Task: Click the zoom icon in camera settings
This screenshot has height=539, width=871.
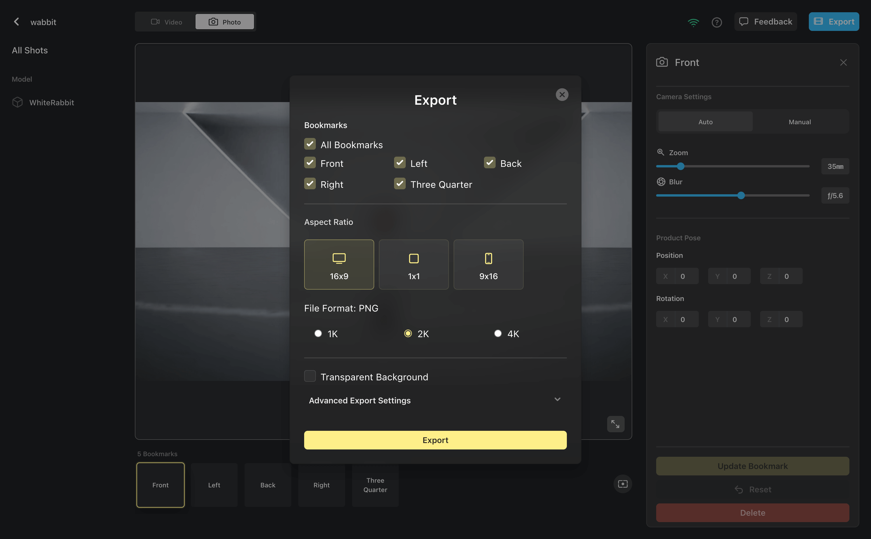Action: pos(661,152)
